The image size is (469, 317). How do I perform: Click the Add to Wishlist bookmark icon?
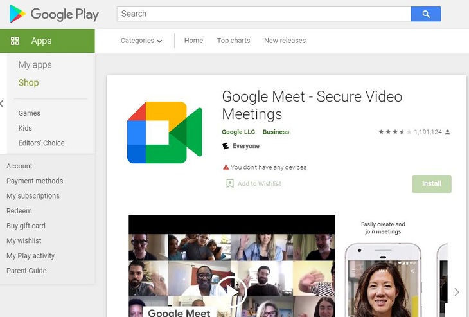(x=229, y=183)
